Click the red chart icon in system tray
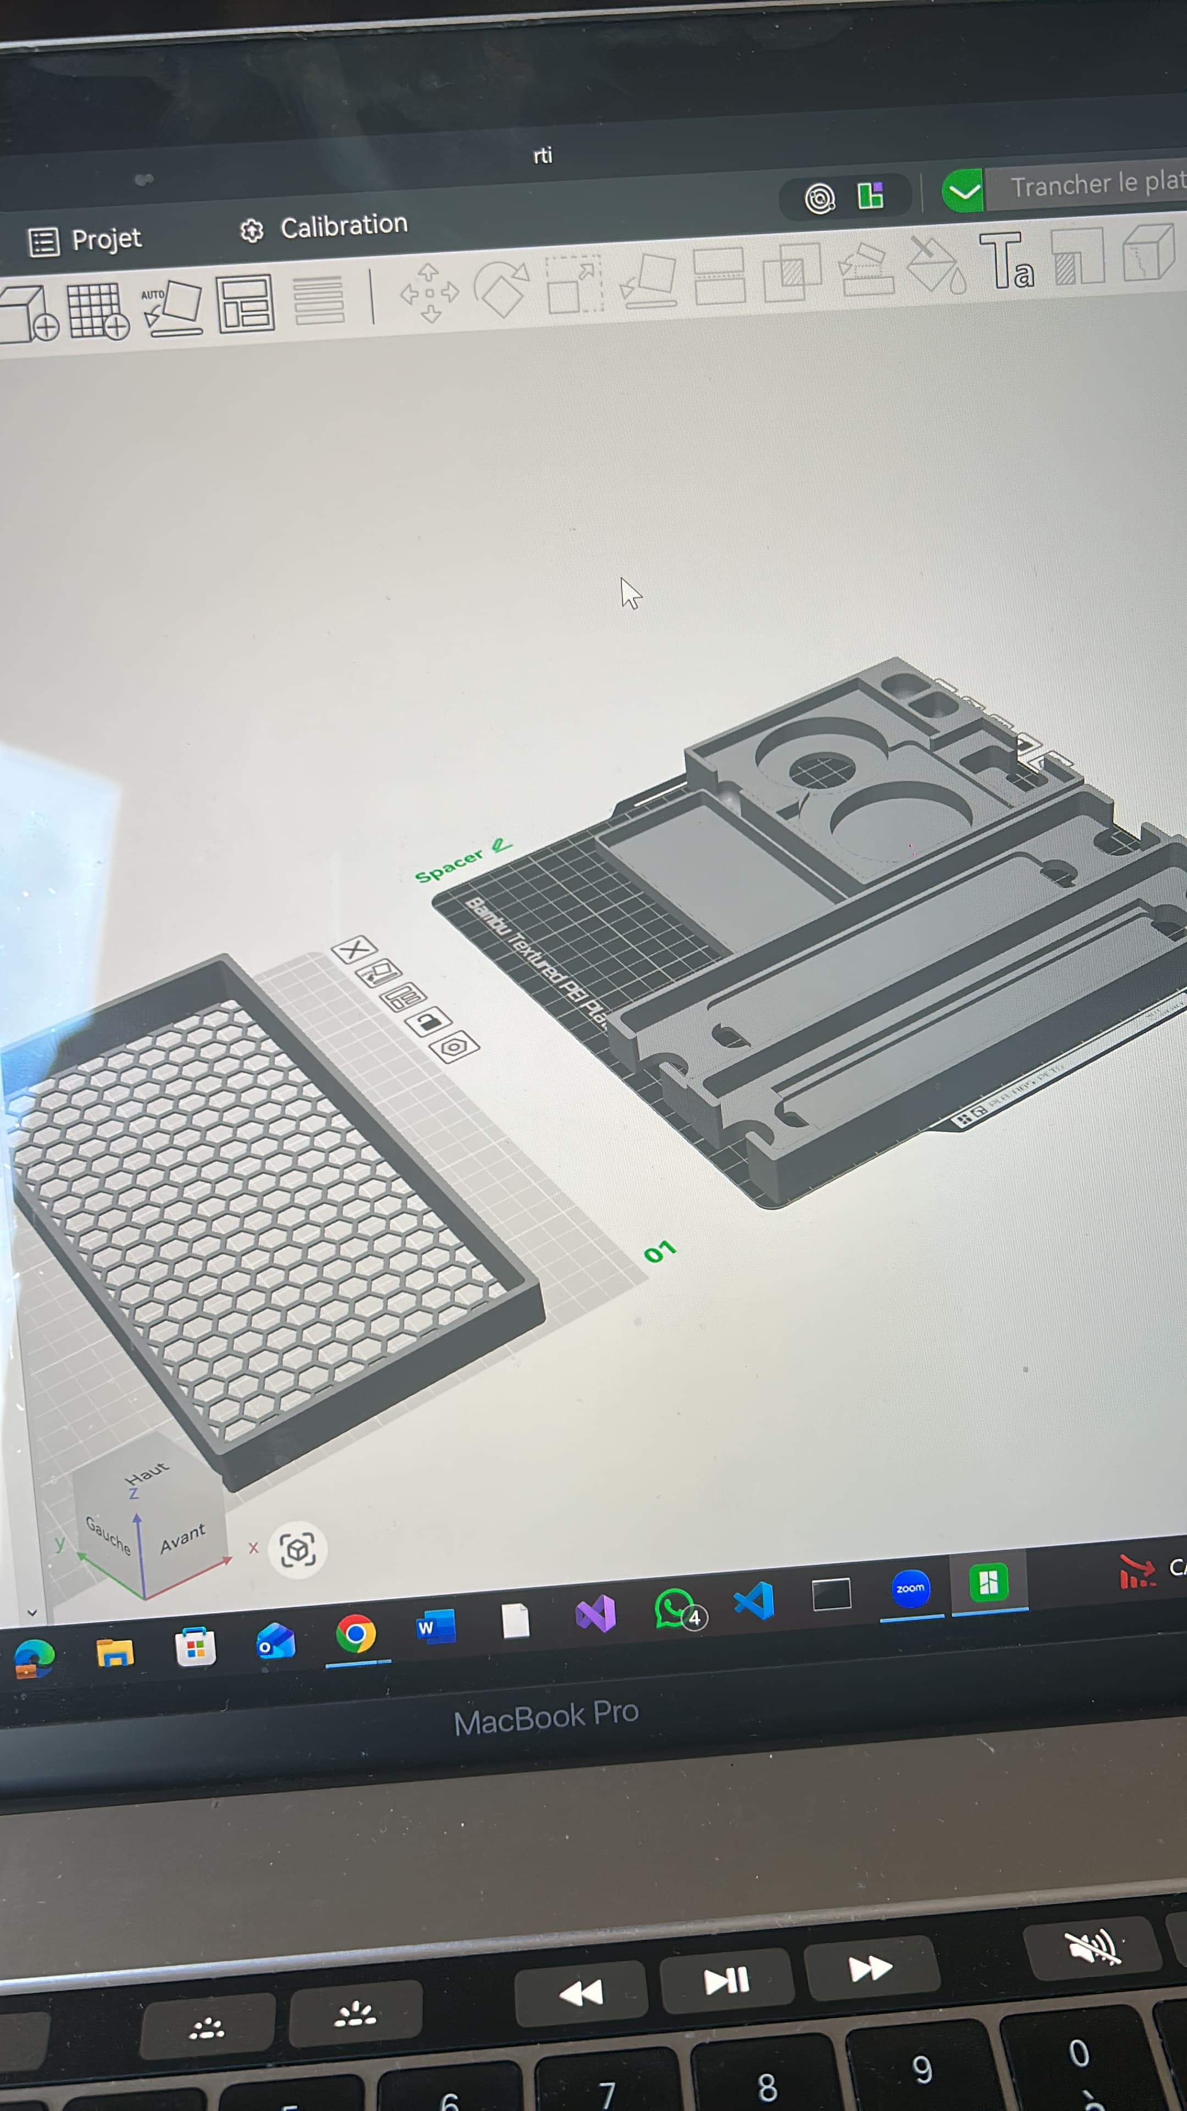Image resolution: width=1187 pixels, height=2111 pixels. coord(1137,1572)
